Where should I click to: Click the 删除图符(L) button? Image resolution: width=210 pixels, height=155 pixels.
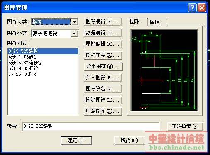coord(103,100)
